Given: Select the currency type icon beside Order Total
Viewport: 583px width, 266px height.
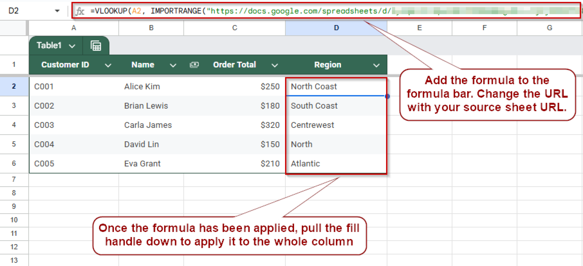Looking at the screenshot, I should [x=194, y=65].
